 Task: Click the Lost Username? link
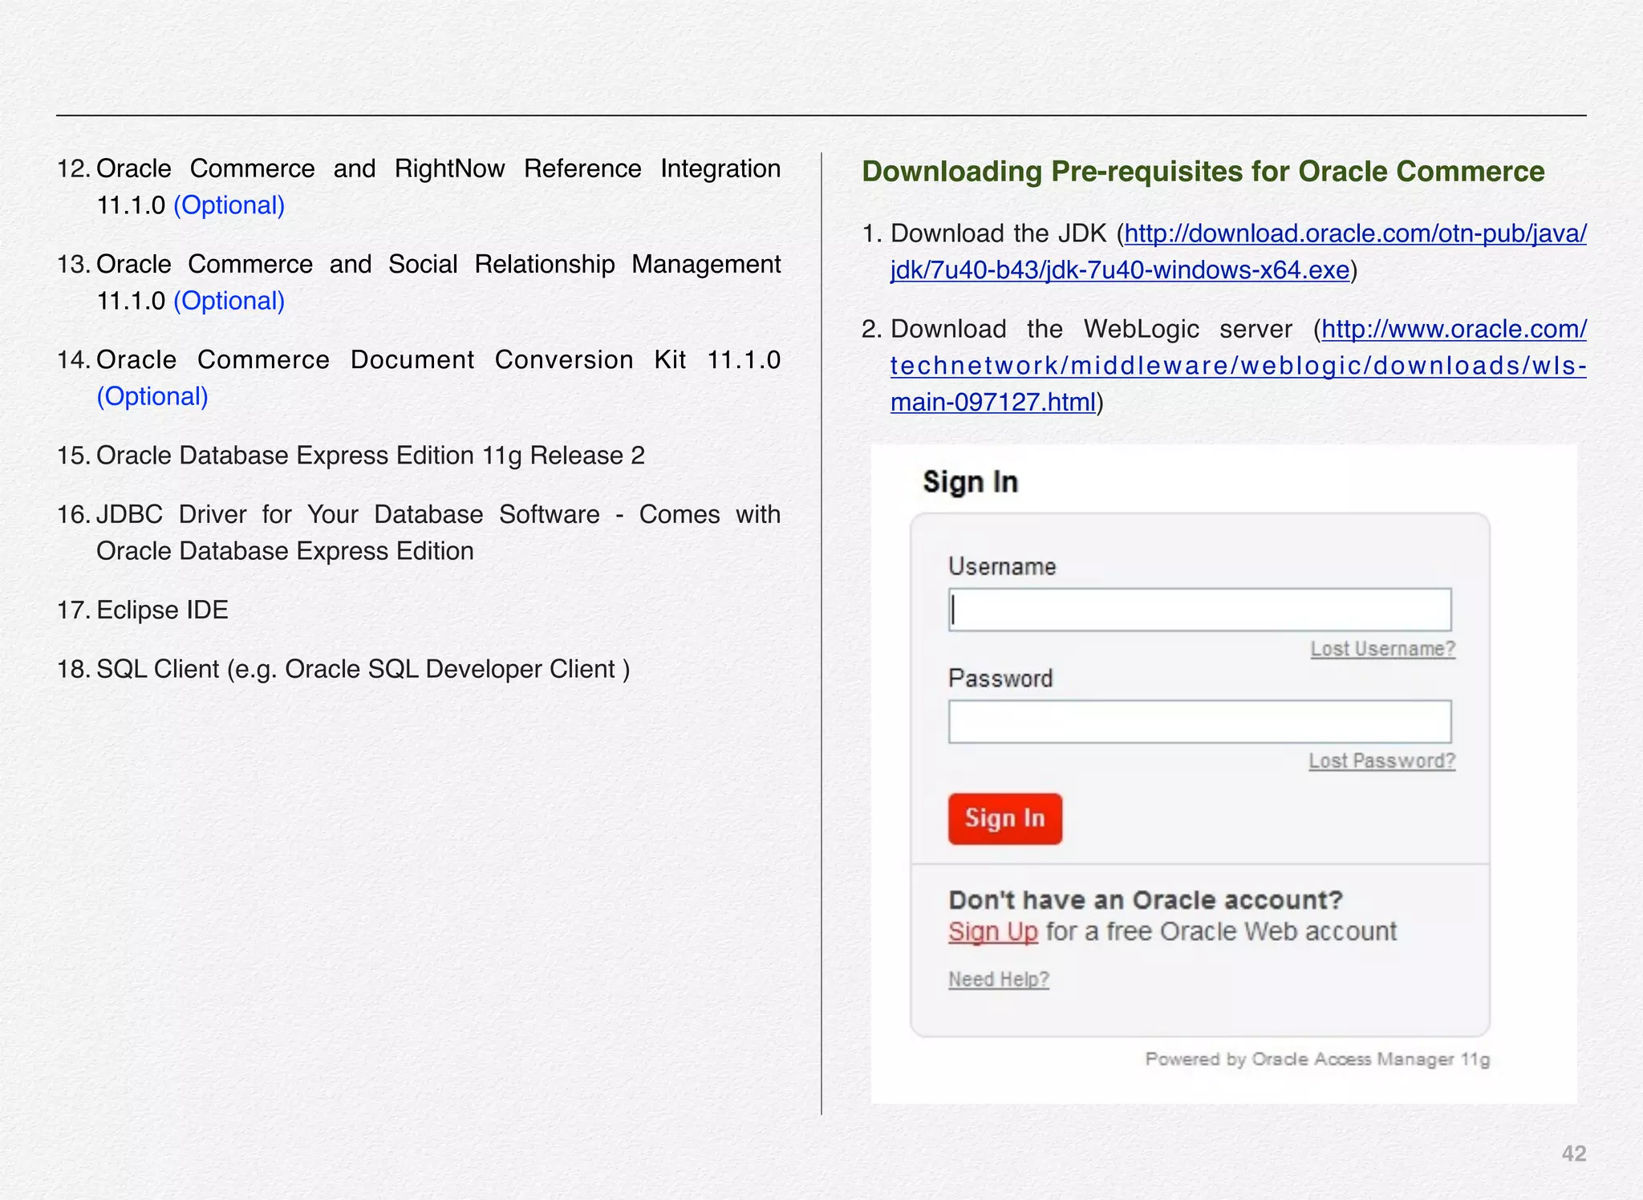point(1382,649)
